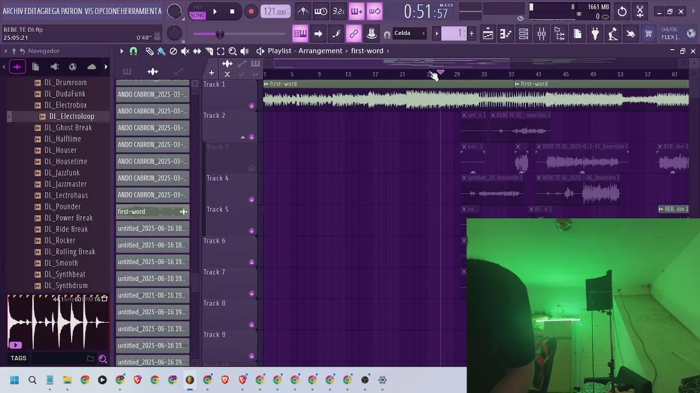Select the Draw pencil tool in the playlist

149,51
